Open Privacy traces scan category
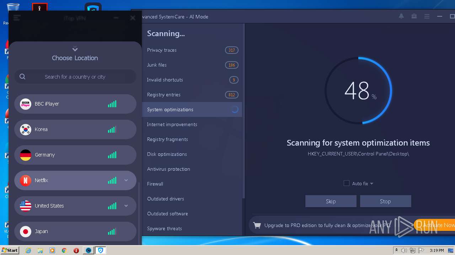455x255 pixels. point(192,50)
